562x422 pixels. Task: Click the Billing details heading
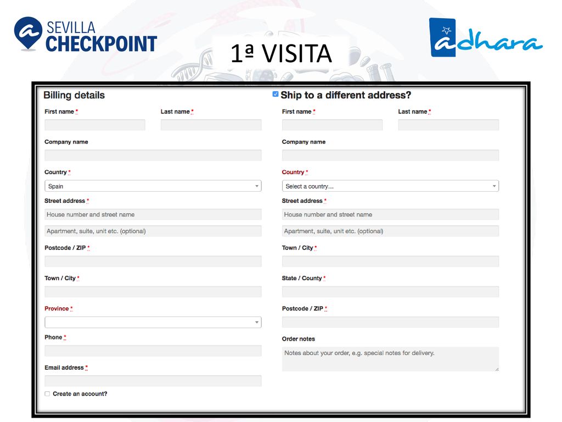tap(74, 95)
